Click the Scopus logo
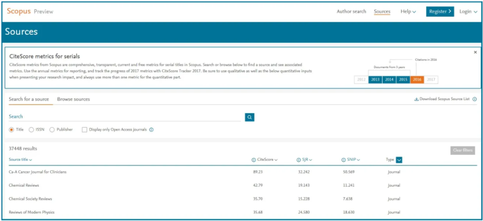This screenshot has width=483, height=221. [x=19, y=11]
